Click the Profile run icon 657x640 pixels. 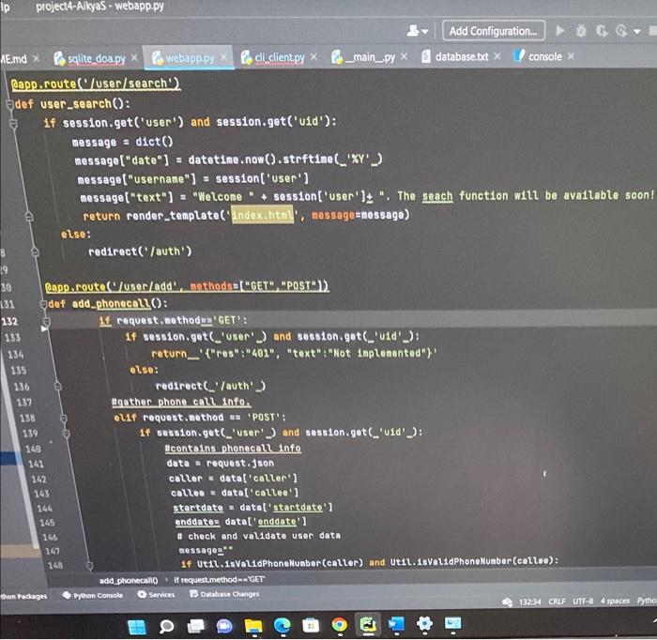pos(621,31)
